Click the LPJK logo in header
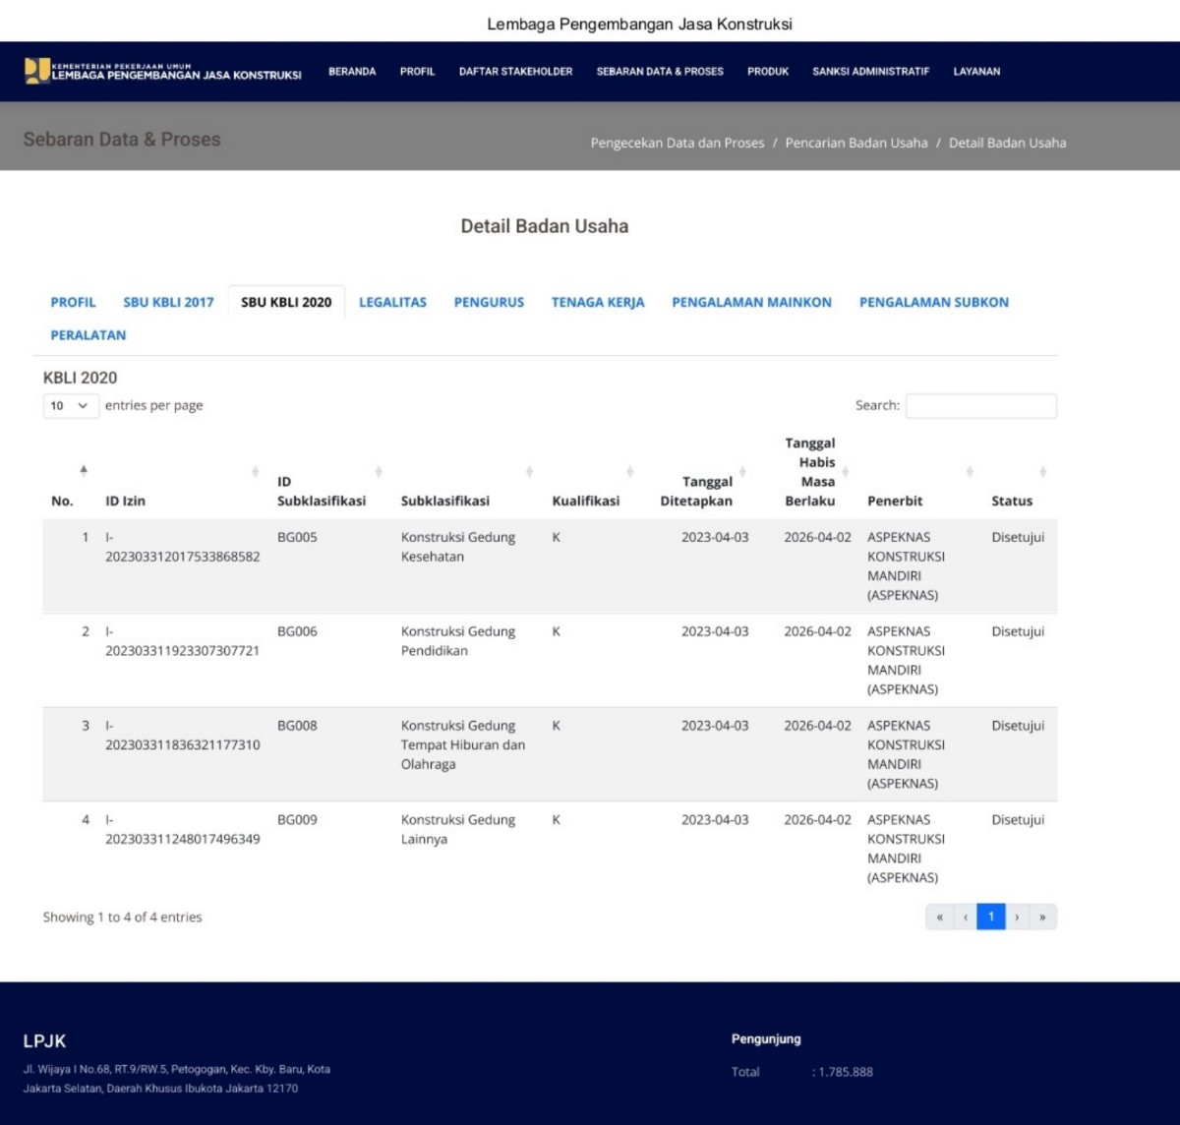 (162, 71)
